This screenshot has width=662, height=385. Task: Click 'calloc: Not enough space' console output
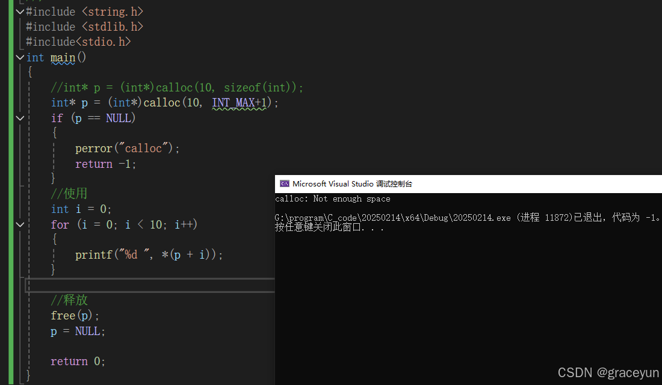coord(333,199)
